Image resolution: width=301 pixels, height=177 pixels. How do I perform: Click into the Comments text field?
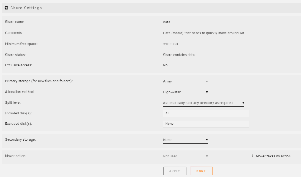(x=203, y=33)
